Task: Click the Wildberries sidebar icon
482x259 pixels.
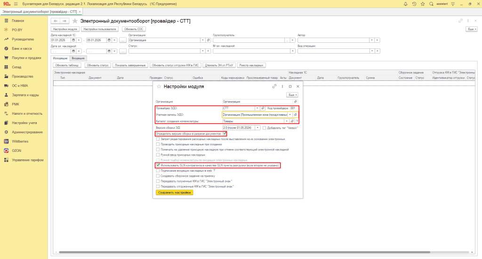Action: coord(7,141)
